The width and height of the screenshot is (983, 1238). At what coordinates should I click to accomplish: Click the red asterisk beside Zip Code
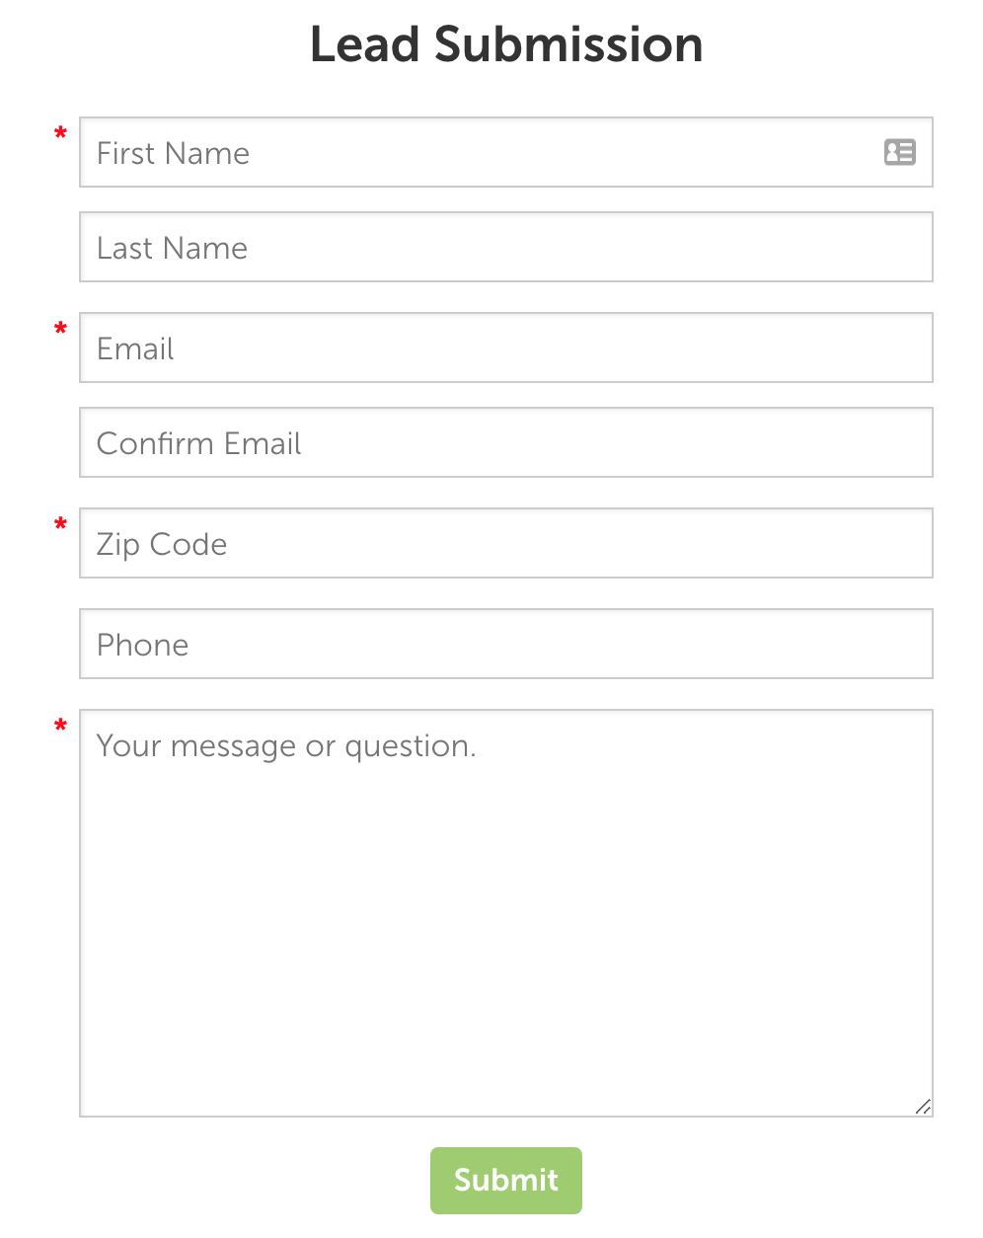coord(61,525)
